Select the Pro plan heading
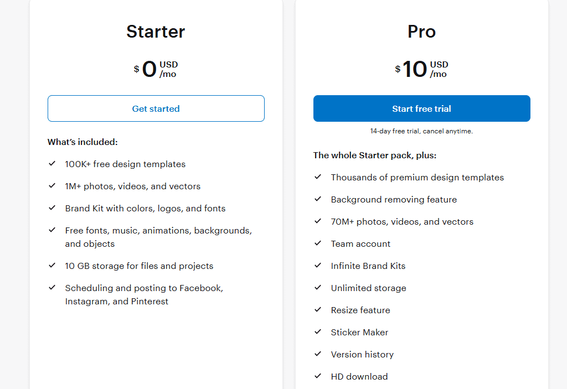The width and height of the screenshot is (567, 389). point(421,32)
